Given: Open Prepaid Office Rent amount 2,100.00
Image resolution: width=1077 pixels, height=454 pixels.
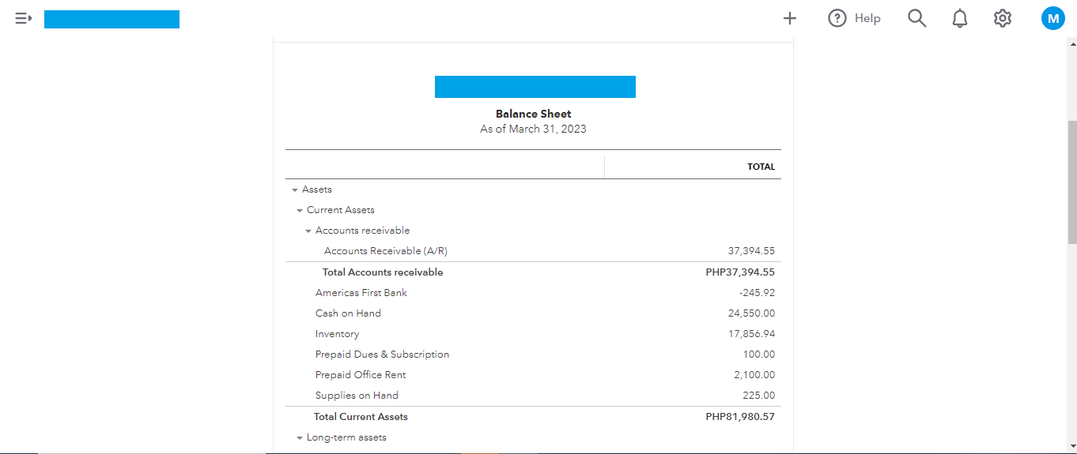Looking at the screenshot, I should [754, 375].
